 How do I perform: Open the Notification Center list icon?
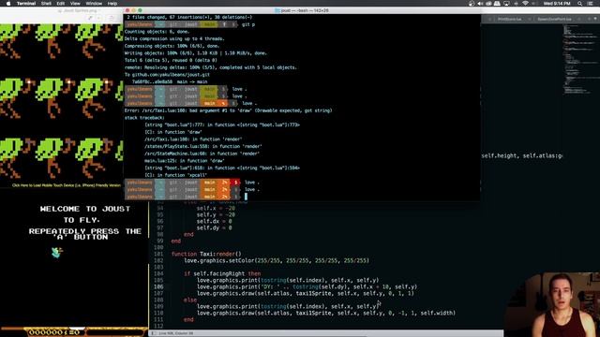coord(591,4)
